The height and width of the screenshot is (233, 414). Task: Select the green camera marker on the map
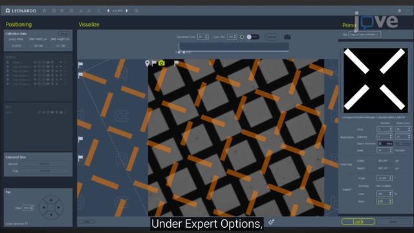point(161,63)
